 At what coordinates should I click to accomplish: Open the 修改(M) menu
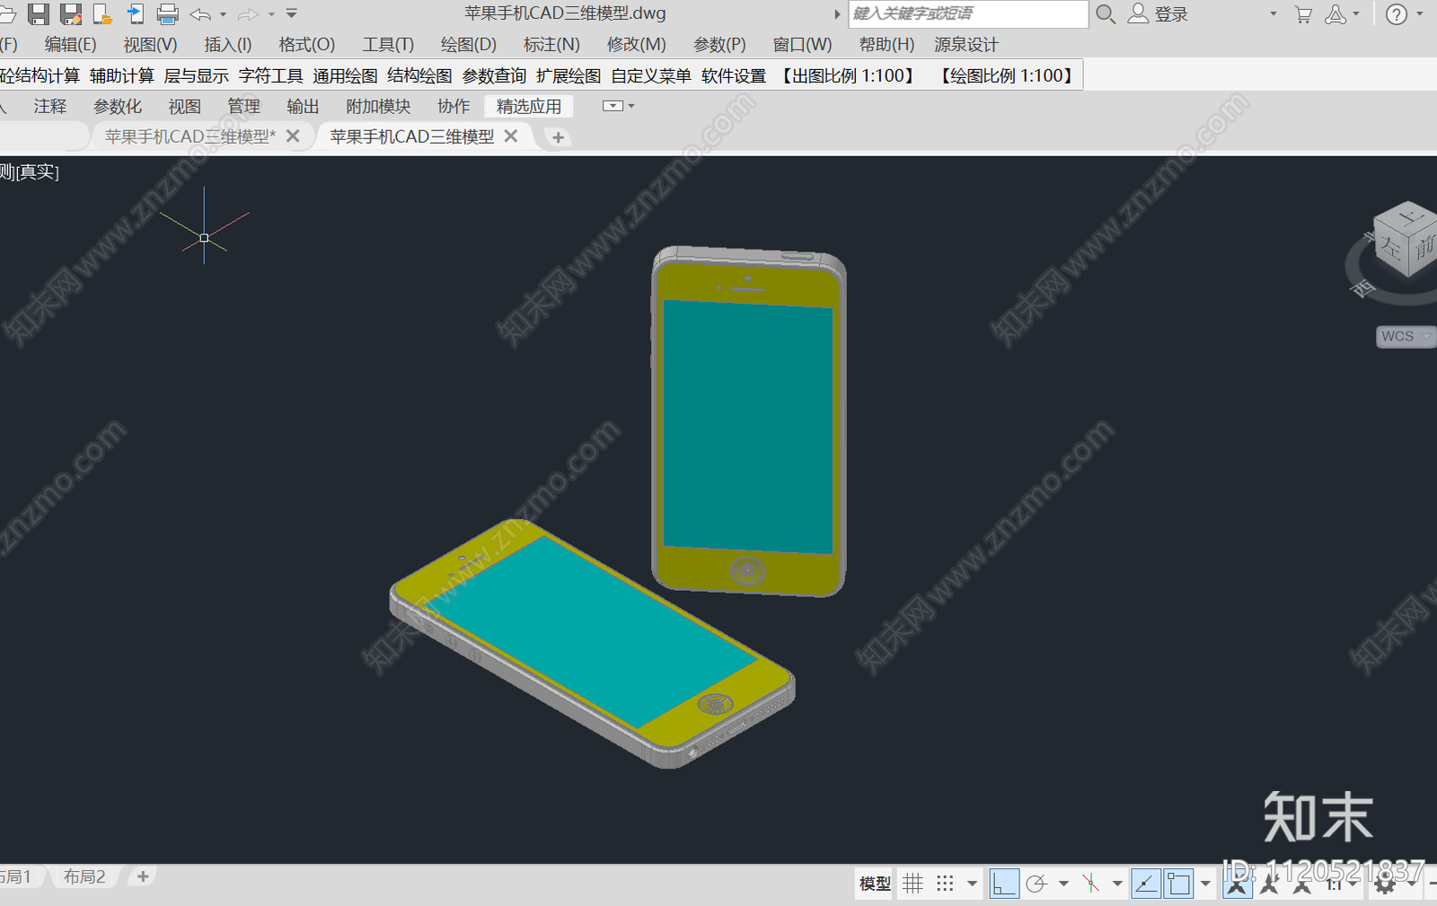(636, 45)
